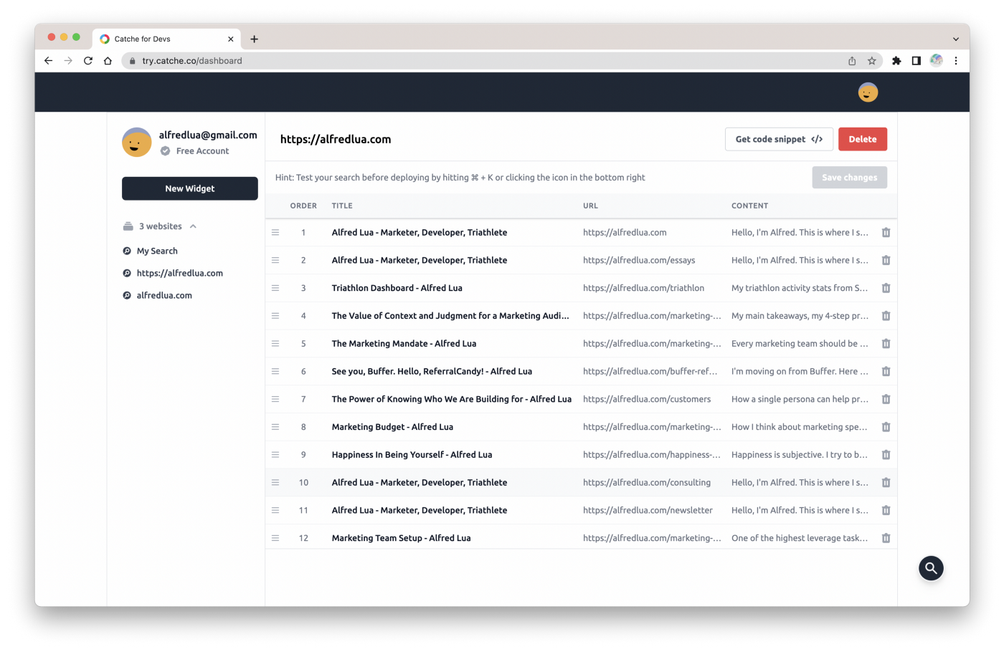Bookmark this page with the star icon
This screenshot has width=1004, height=652.
pos(872,61)
